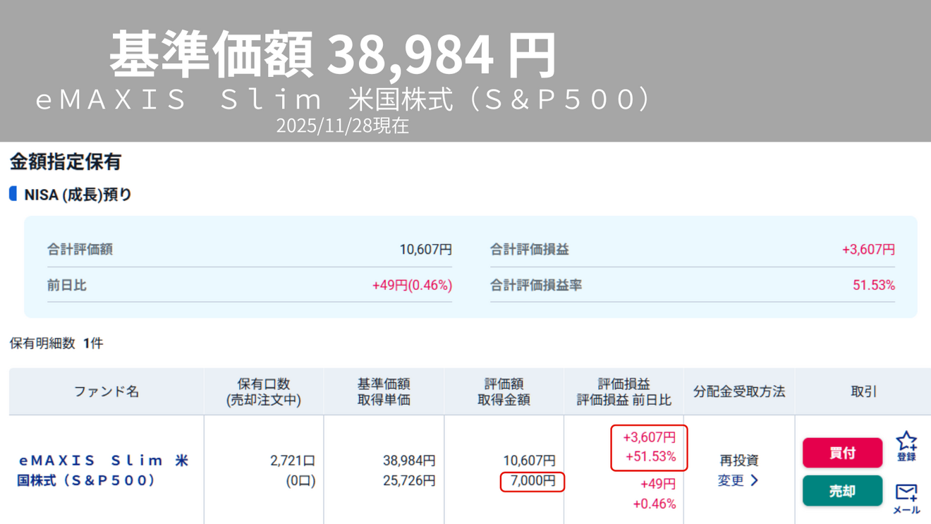
Task: Select the 51.53% 合計評価損益率 summary value
Action: [874, 286]
